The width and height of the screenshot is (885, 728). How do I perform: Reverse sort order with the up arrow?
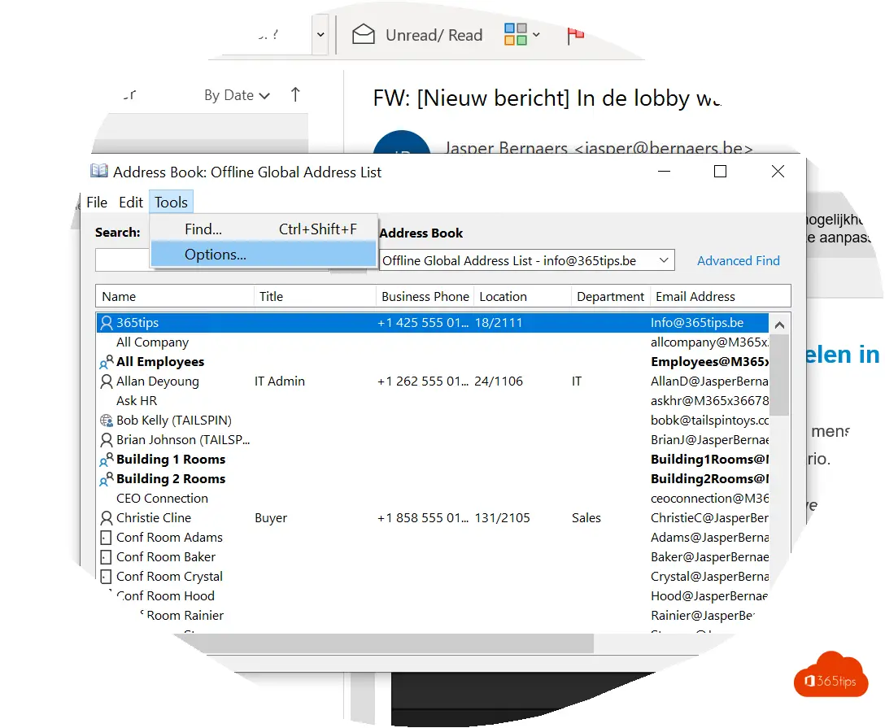click(295, 95)
